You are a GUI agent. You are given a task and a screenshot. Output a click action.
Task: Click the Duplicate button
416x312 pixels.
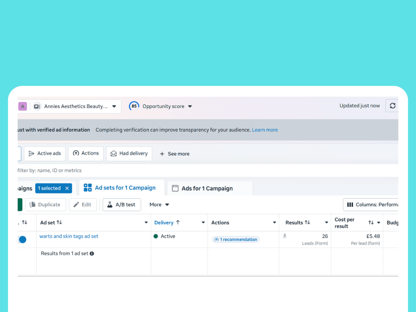tap(45, 205)
